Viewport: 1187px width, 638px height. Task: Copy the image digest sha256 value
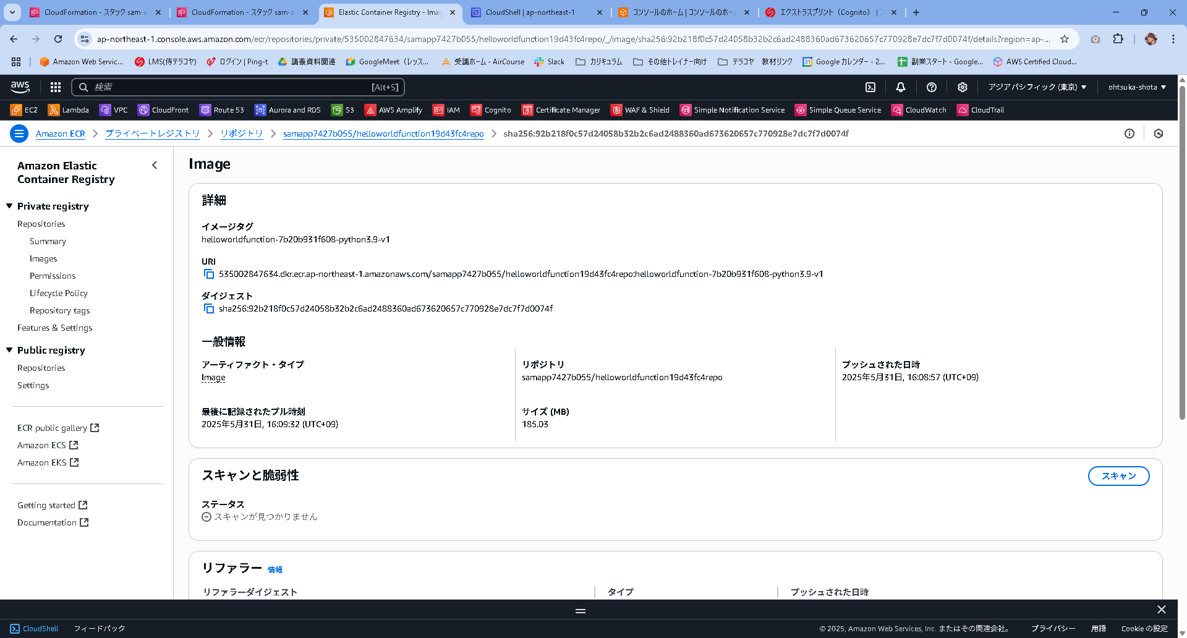[209, 308]
